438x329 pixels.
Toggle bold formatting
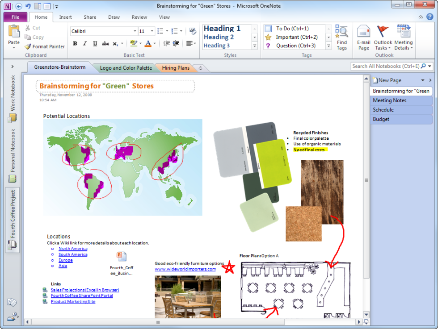75,44
